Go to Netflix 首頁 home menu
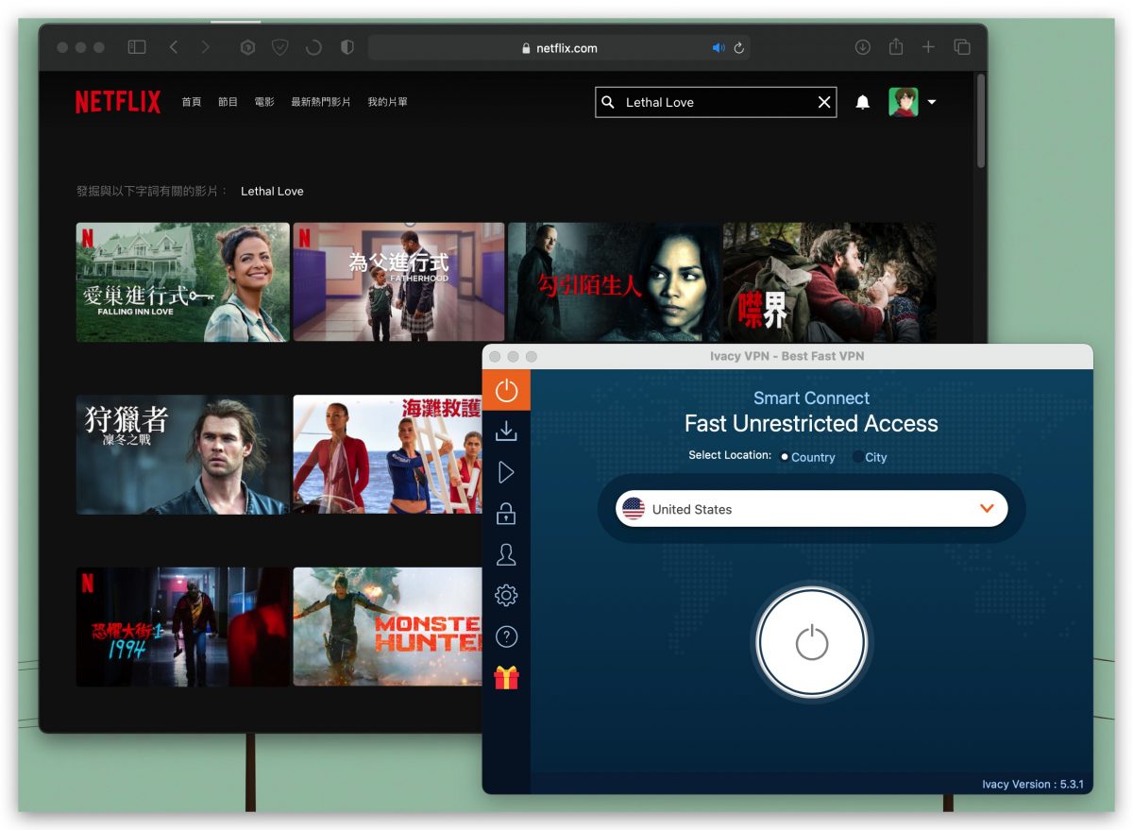Image resolution: width=1133 pixels, height=830 pixels. point(192,102)
